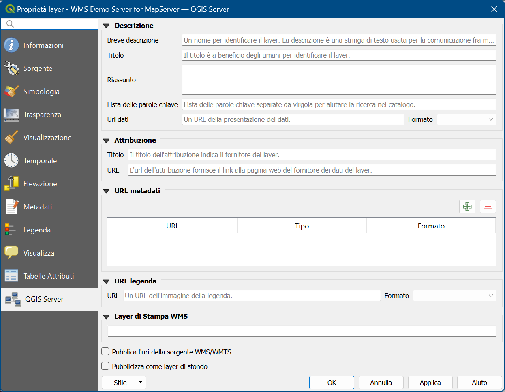
Task: Click the Temporale clock icon
Action: point(11,160)
